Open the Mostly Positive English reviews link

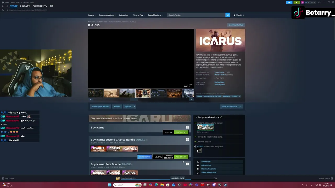pyautogui.click(x=220, y=75)
